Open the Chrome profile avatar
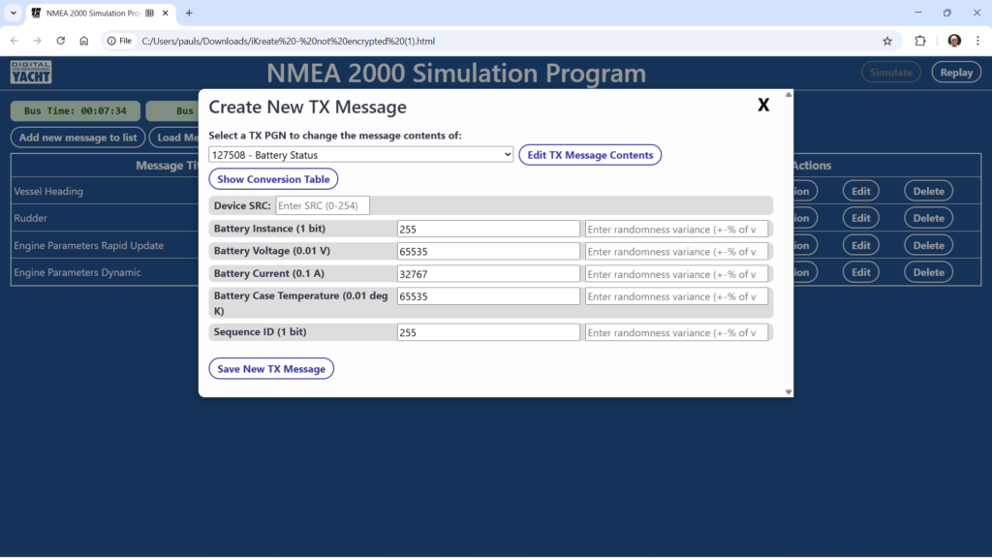The height and width of the screenshot is (558, 992). coord(954,41)
